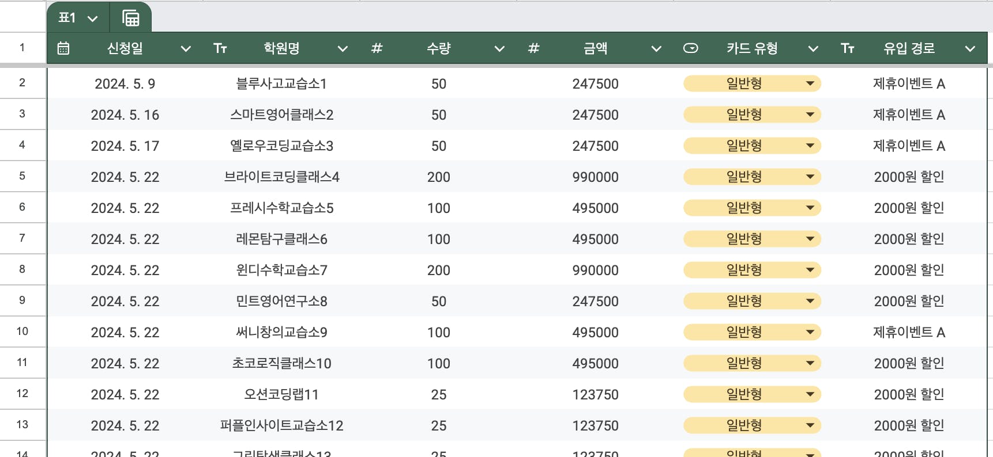Open 일반형 dropdown for 옐로우코딩교습소3 row
Screen dimensions: 993x457
pyautogui.click(x=810, y=146)
